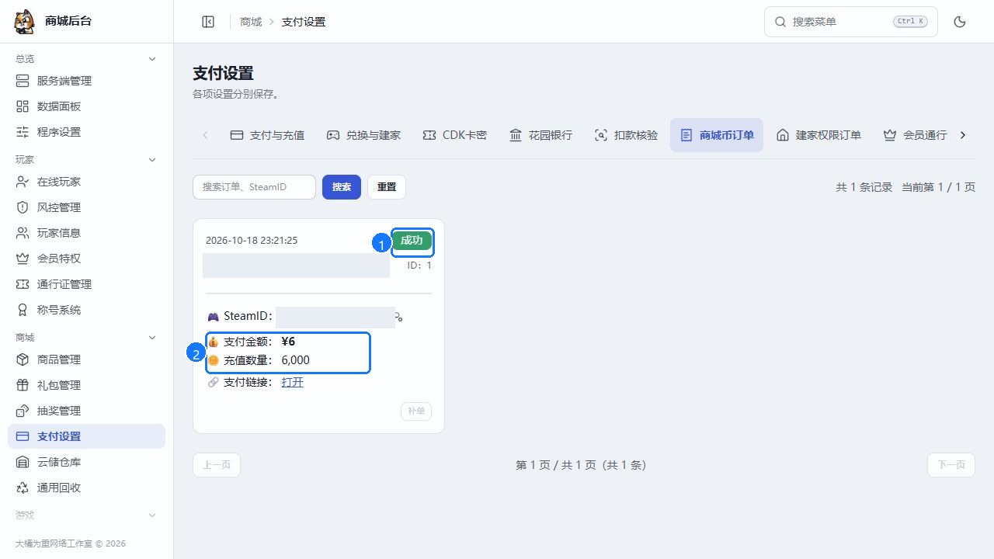Switch to dark mode moon icon
994x559 pixels.
tap(960, 22)
